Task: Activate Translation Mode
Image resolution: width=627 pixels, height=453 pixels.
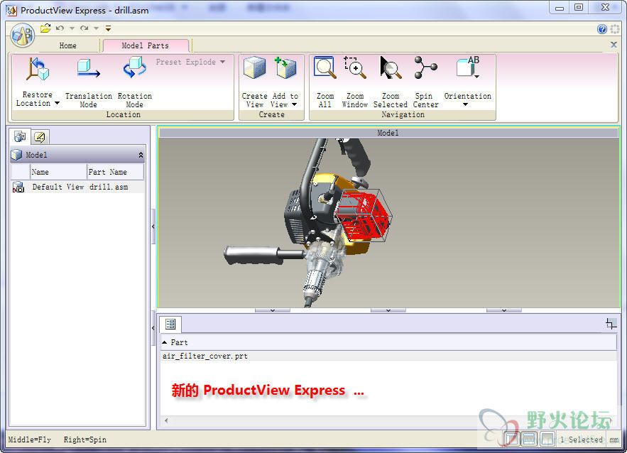Action: (x=88, y=82)
